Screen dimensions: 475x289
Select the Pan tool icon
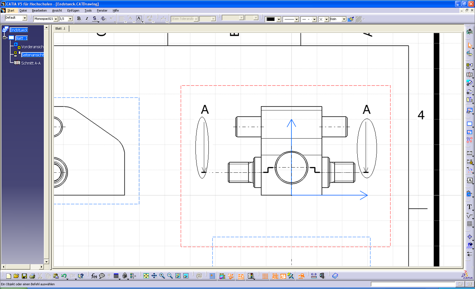pyautogui.click(x=154, y=276)
